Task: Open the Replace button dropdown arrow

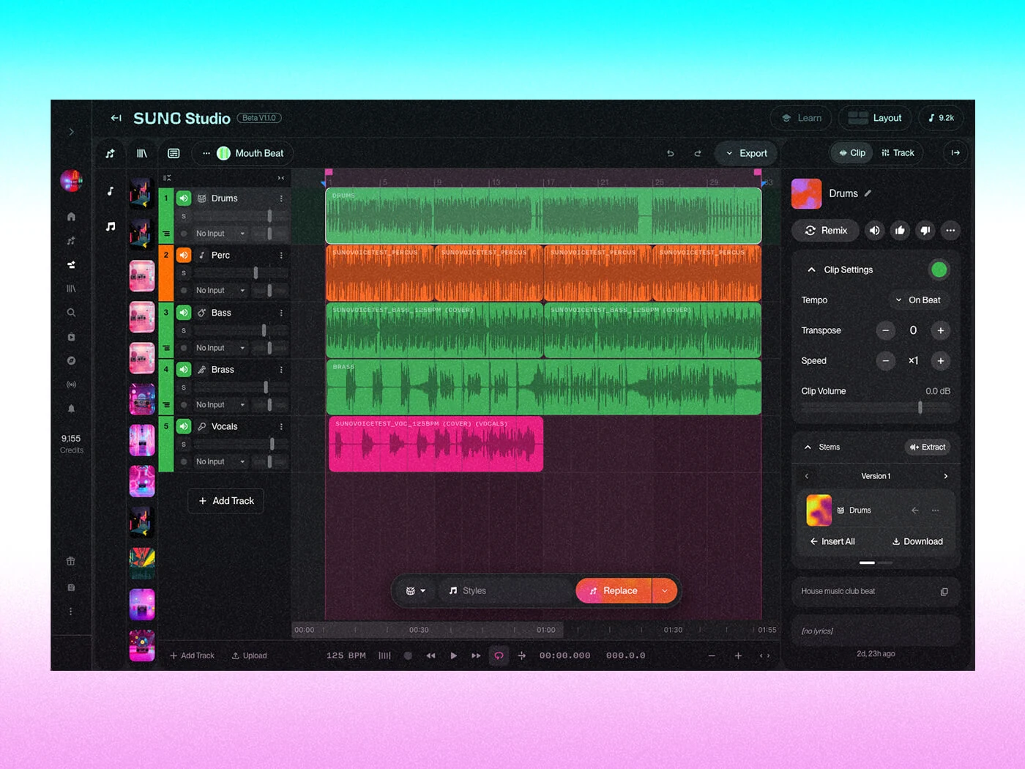Action: click(664, 591)
